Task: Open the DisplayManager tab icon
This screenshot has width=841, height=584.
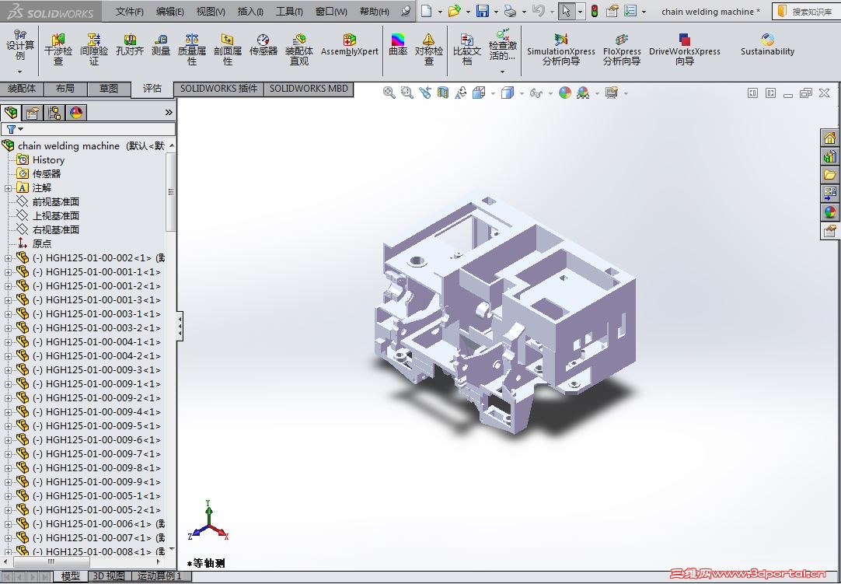Action: [x=76, y=113]
